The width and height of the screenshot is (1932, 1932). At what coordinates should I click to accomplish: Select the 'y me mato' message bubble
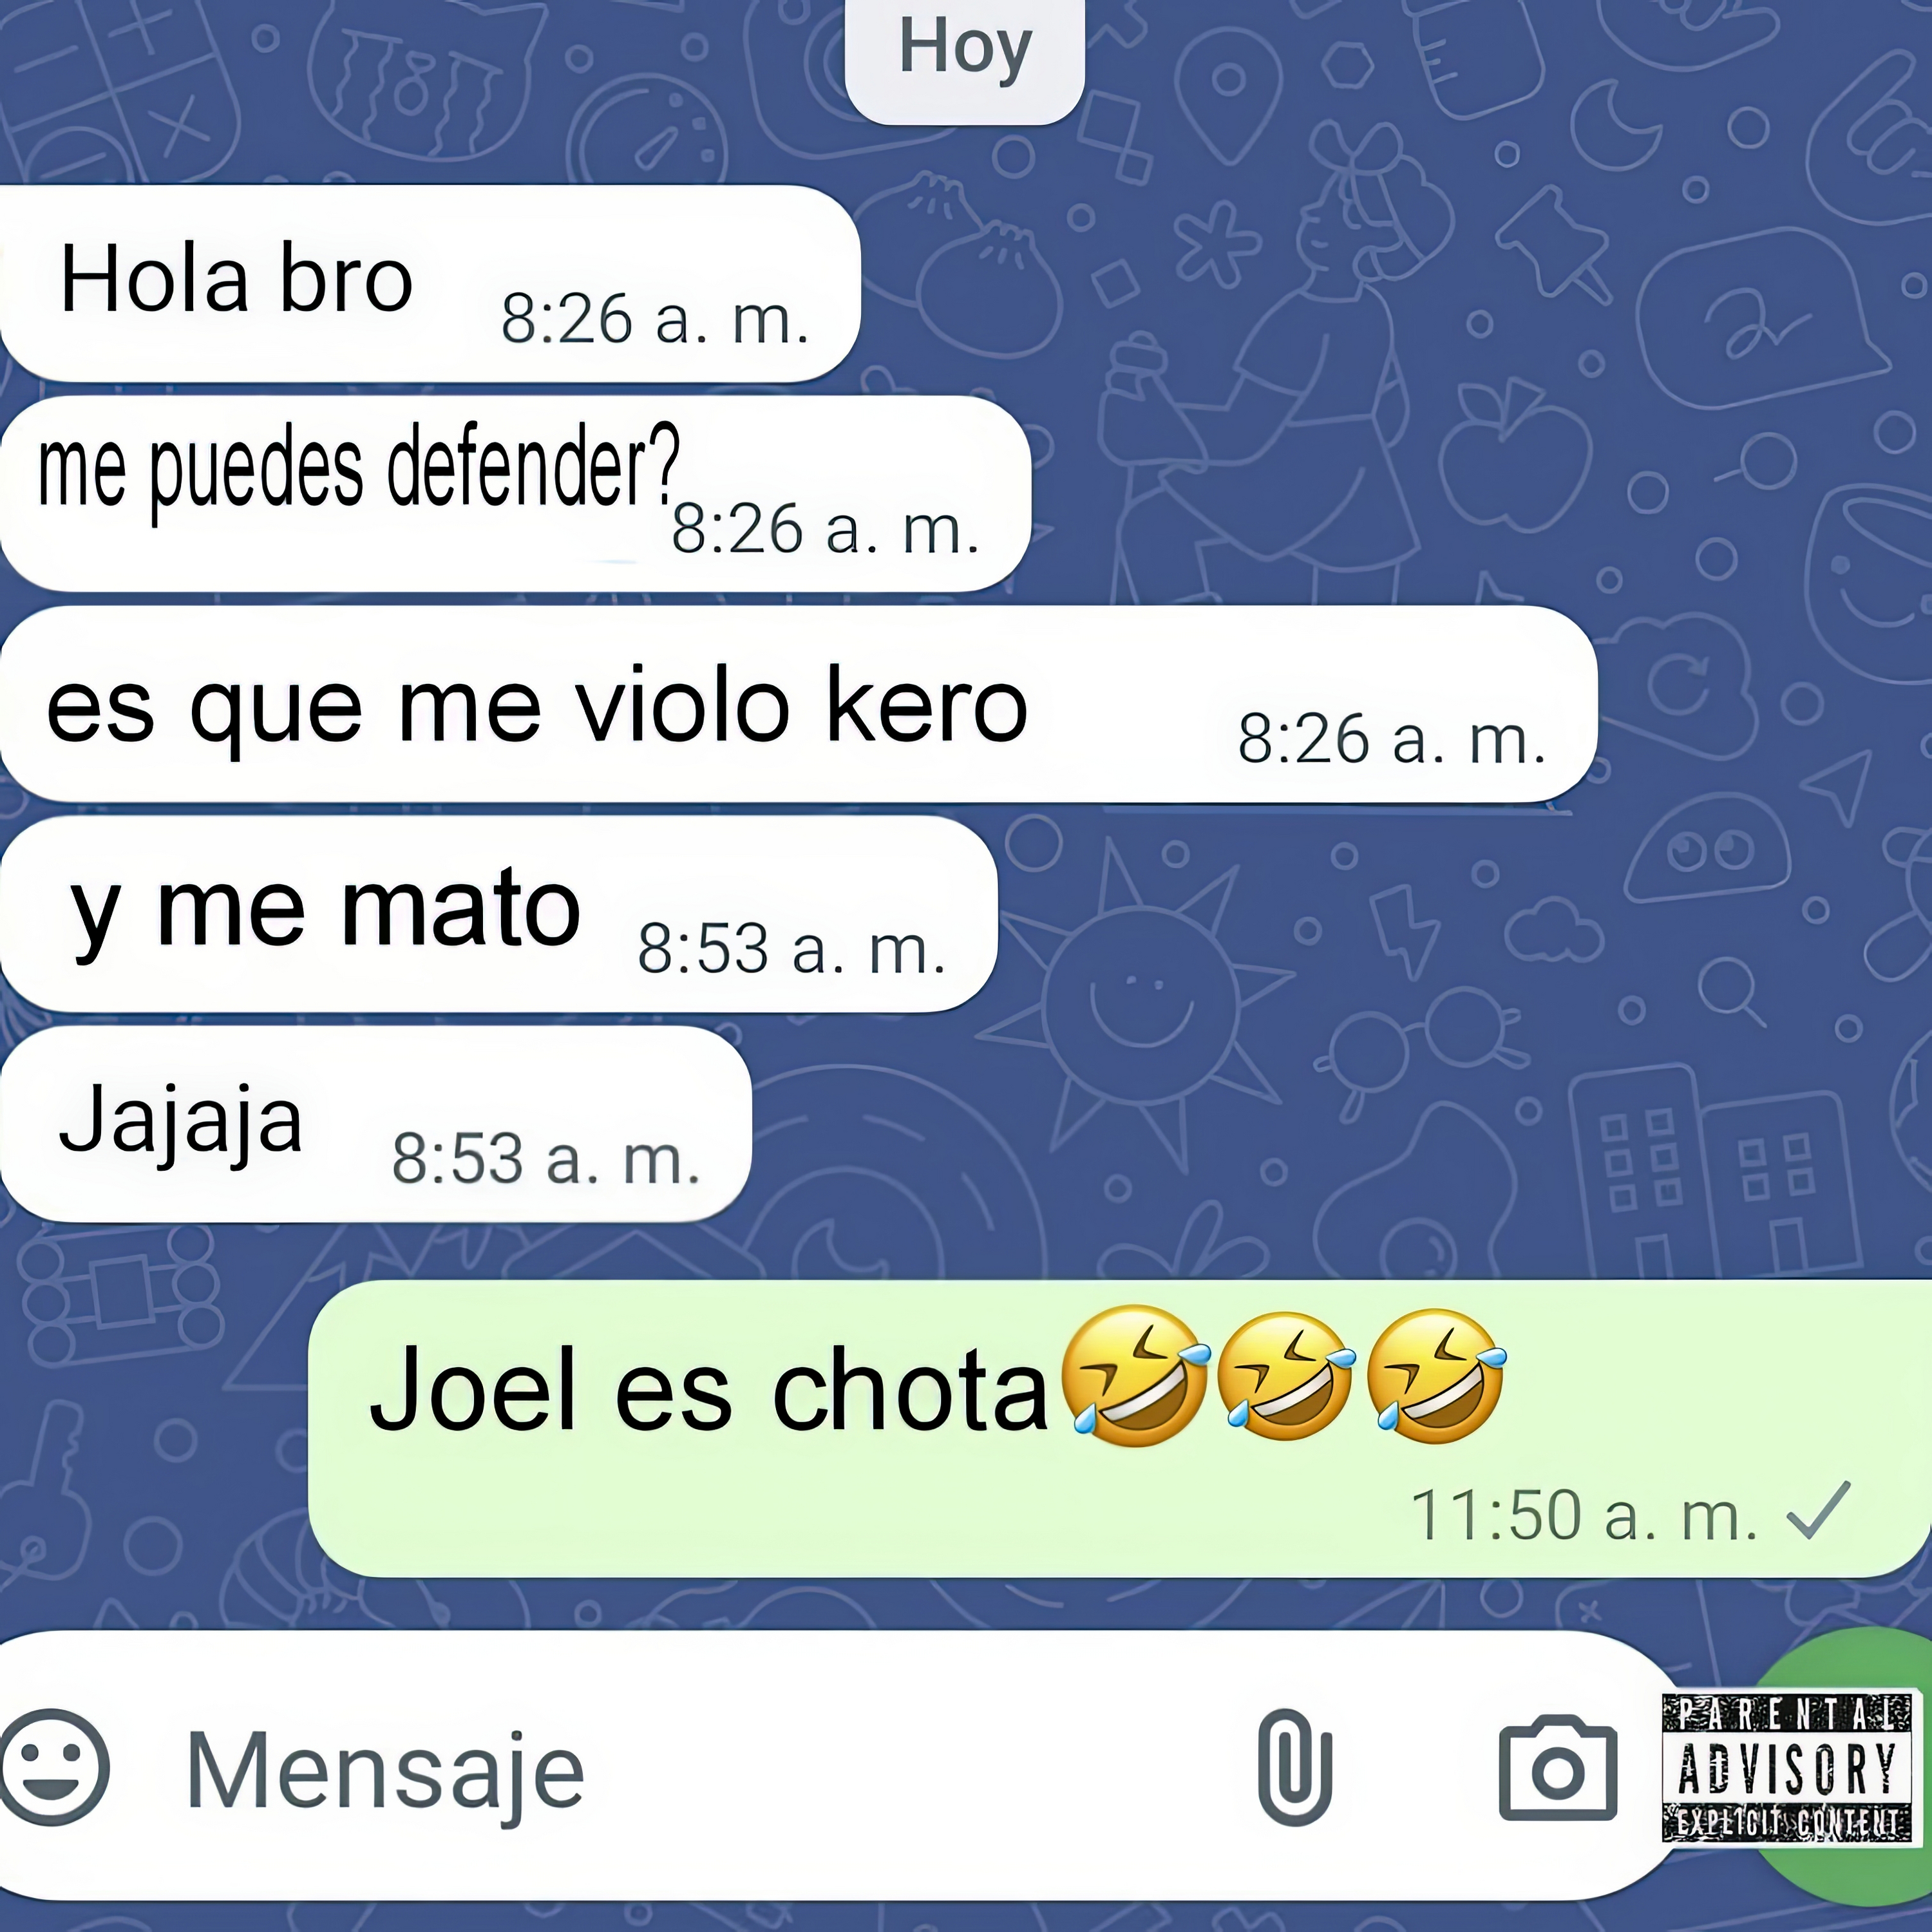(498, 913)
